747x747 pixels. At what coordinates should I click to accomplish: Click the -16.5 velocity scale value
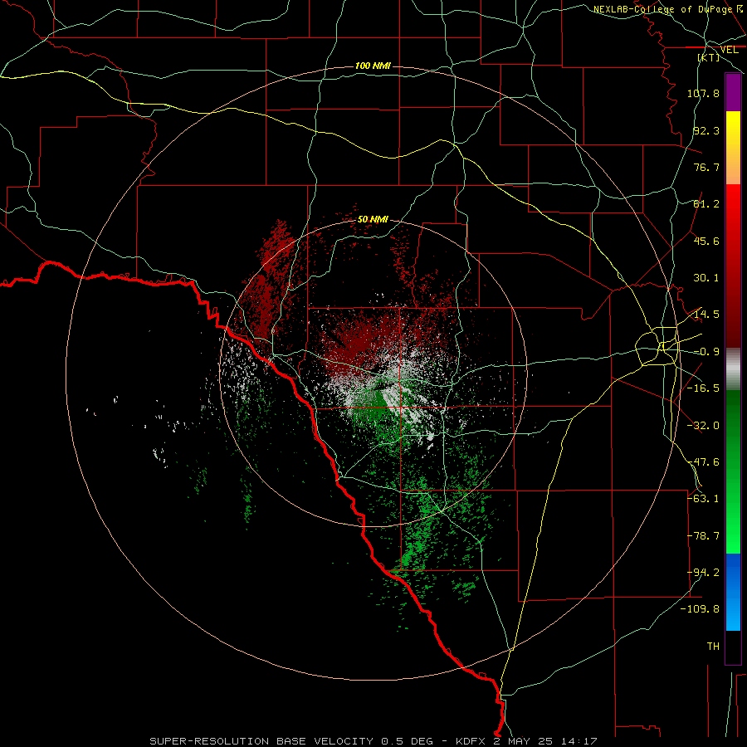703,388
